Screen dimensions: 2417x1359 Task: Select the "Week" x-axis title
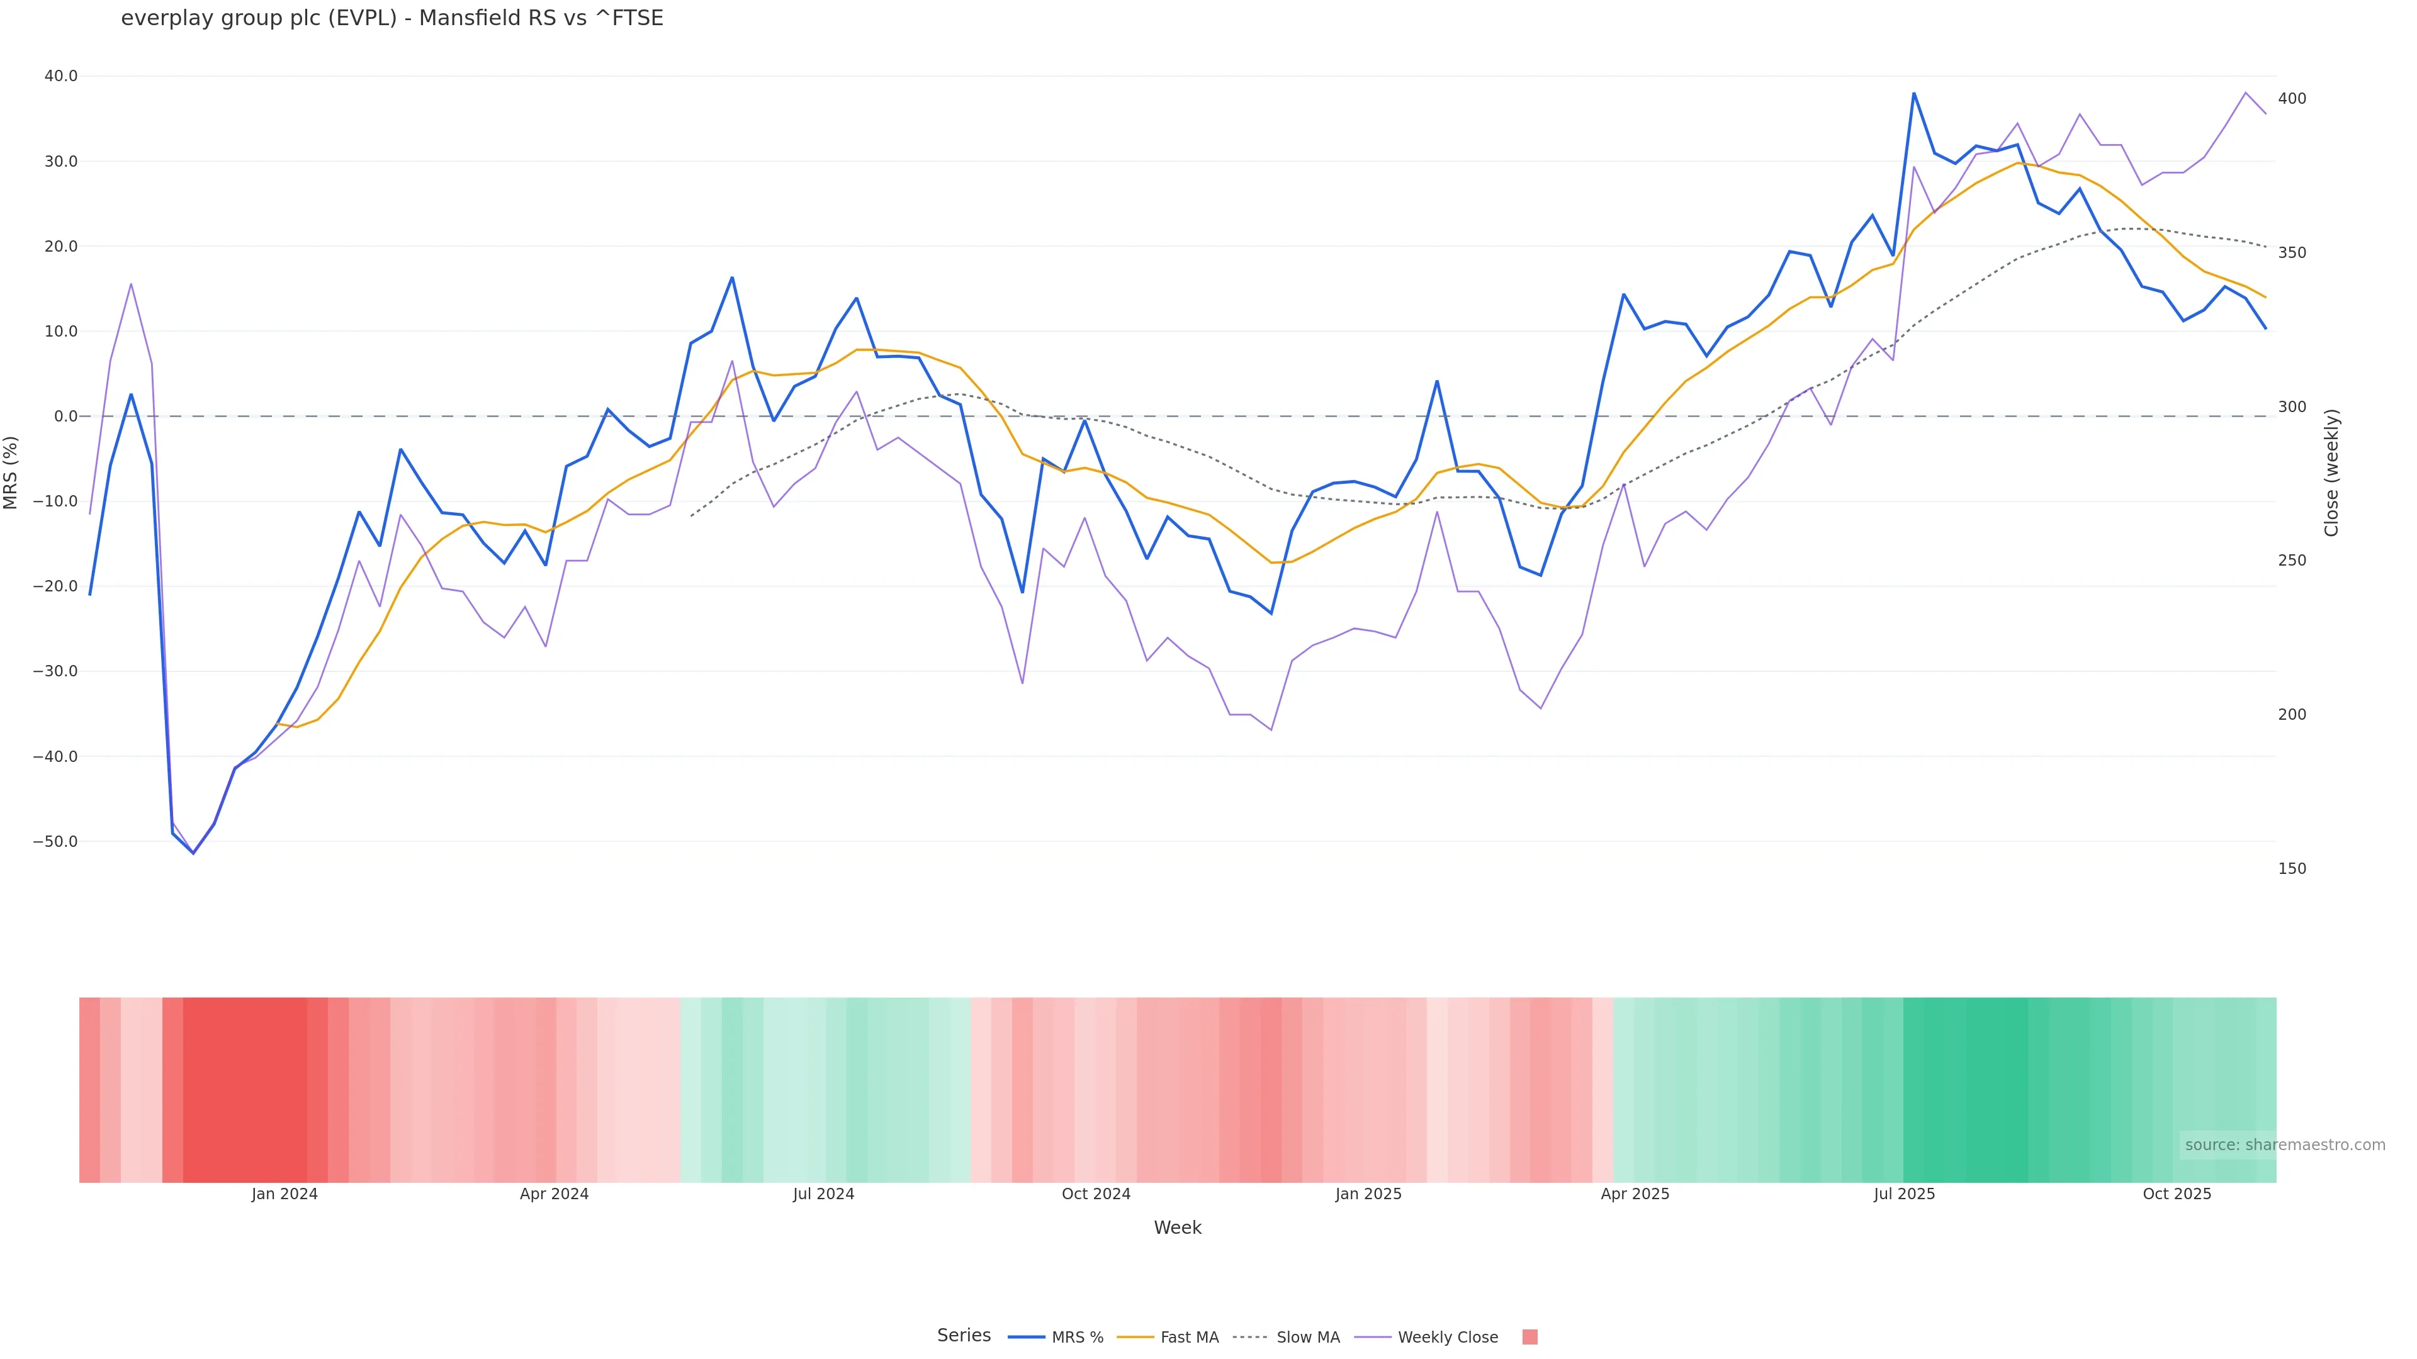[1176, 1227]
